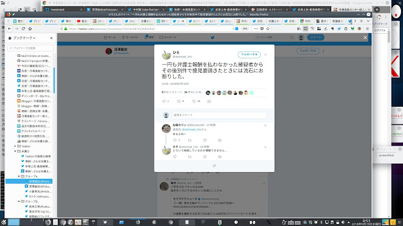Open the highlighted bookmark under グループA

29,181
